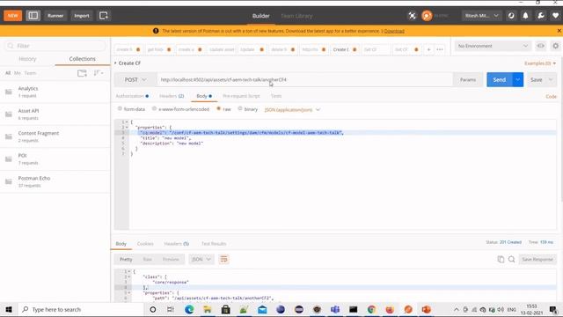Open the response Headers (5) tab
Image resolution: width=563 pixels, height=317 pixels.
click(176, 244)
